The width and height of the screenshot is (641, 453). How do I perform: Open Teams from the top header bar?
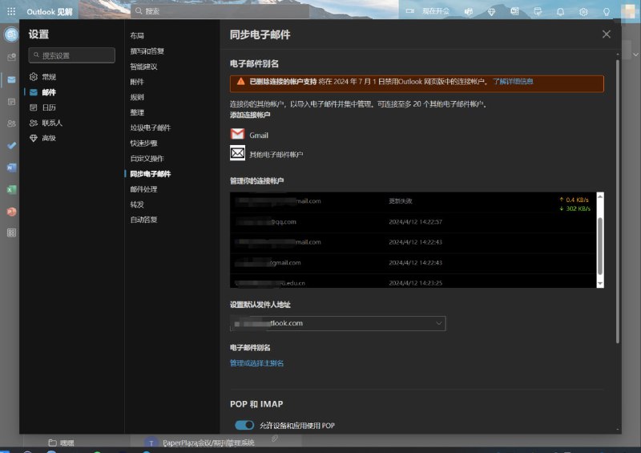[x=468, y=11]
